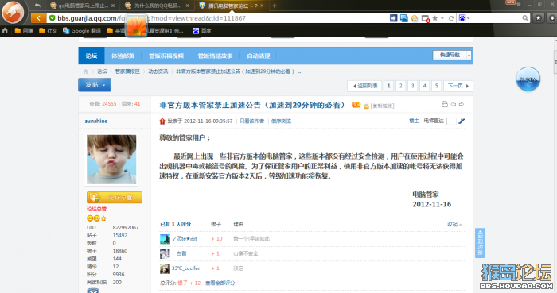557x293 pixels.
Task: Open the 百度 bookmark
Action: click(202, 31)
